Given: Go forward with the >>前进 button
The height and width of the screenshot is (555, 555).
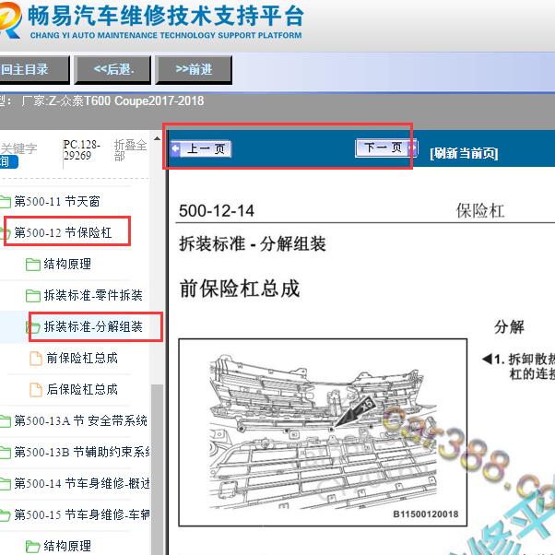Looking at the screenshot, I should coord(194,69).
